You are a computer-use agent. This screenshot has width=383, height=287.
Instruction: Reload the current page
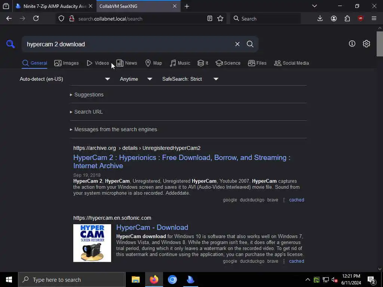[36, 19]
